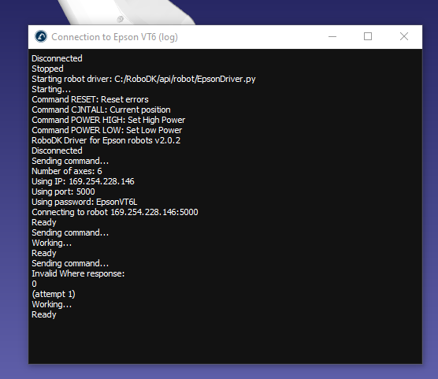The height and width of the screenshot is (379, 438).
Task: Click the 'Starting robot driver' log line
Action: coord(143,79)
